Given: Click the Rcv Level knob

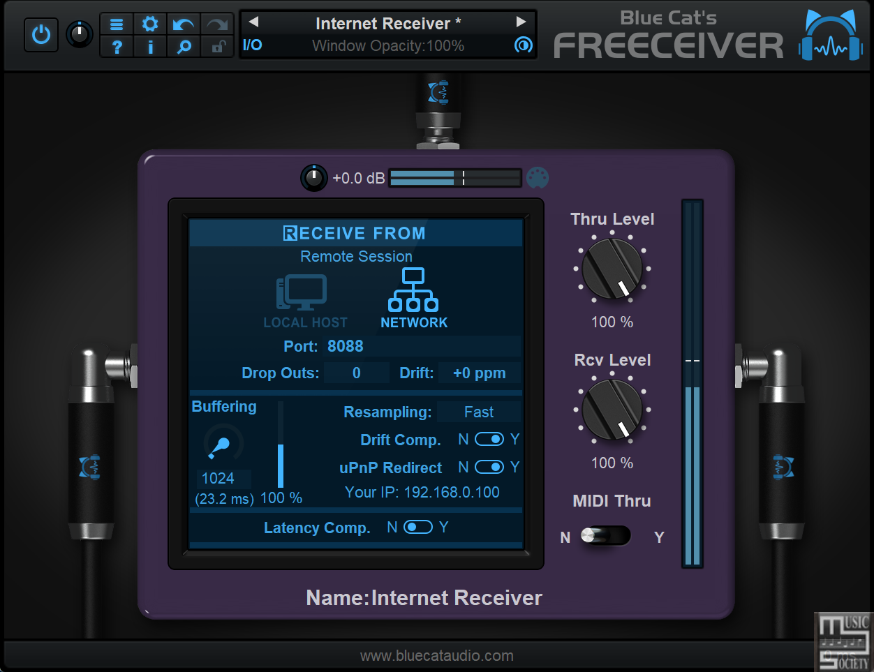Looking at the screenshot, I should click(612, 410).
